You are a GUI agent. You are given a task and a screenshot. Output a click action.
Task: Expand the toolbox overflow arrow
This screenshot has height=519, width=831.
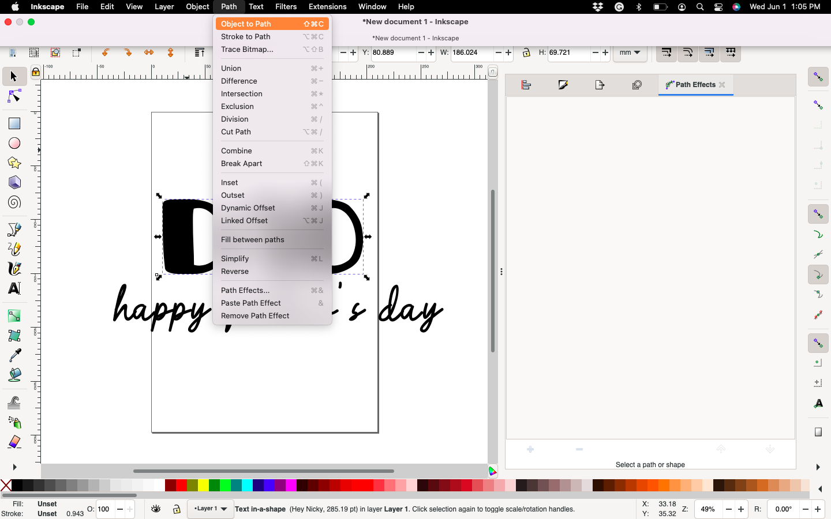[x=14, y=467]
